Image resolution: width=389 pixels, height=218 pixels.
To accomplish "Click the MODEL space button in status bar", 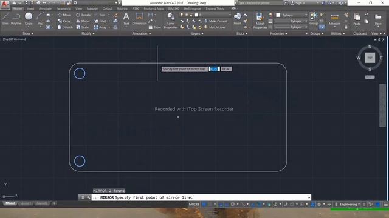I will click(x=194, y=205).
